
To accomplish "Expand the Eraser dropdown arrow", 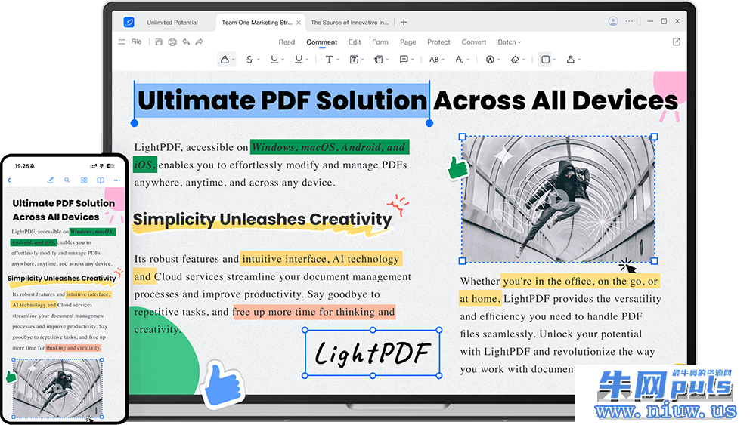I will tap(524, 60).
